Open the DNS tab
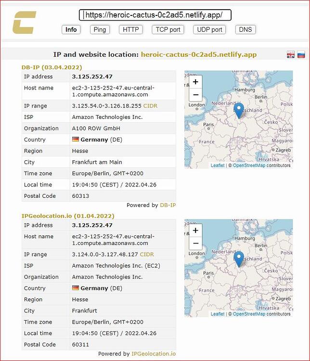Screen dimensions: 310x361 tap(245, 30)
